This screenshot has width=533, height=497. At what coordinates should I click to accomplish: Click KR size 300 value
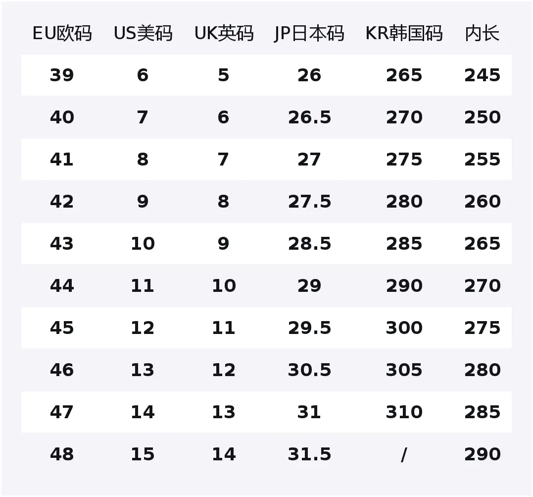coord(404,328)
